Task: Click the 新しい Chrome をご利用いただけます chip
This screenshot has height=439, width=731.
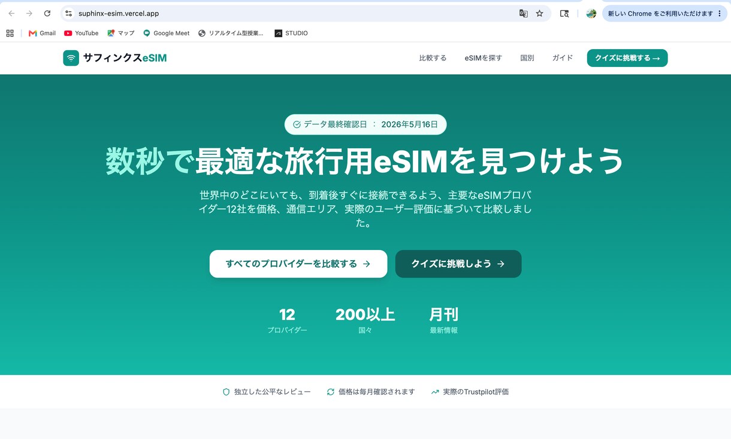Action: point(664,13)
